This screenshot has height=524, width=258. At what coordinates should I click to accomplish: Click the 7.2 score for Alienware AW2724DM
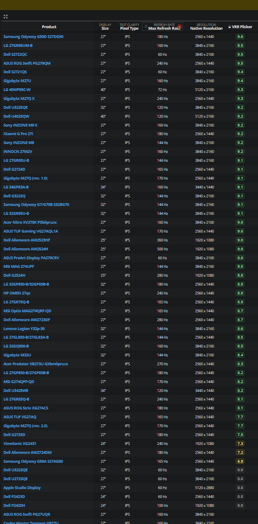coord(240,452)
